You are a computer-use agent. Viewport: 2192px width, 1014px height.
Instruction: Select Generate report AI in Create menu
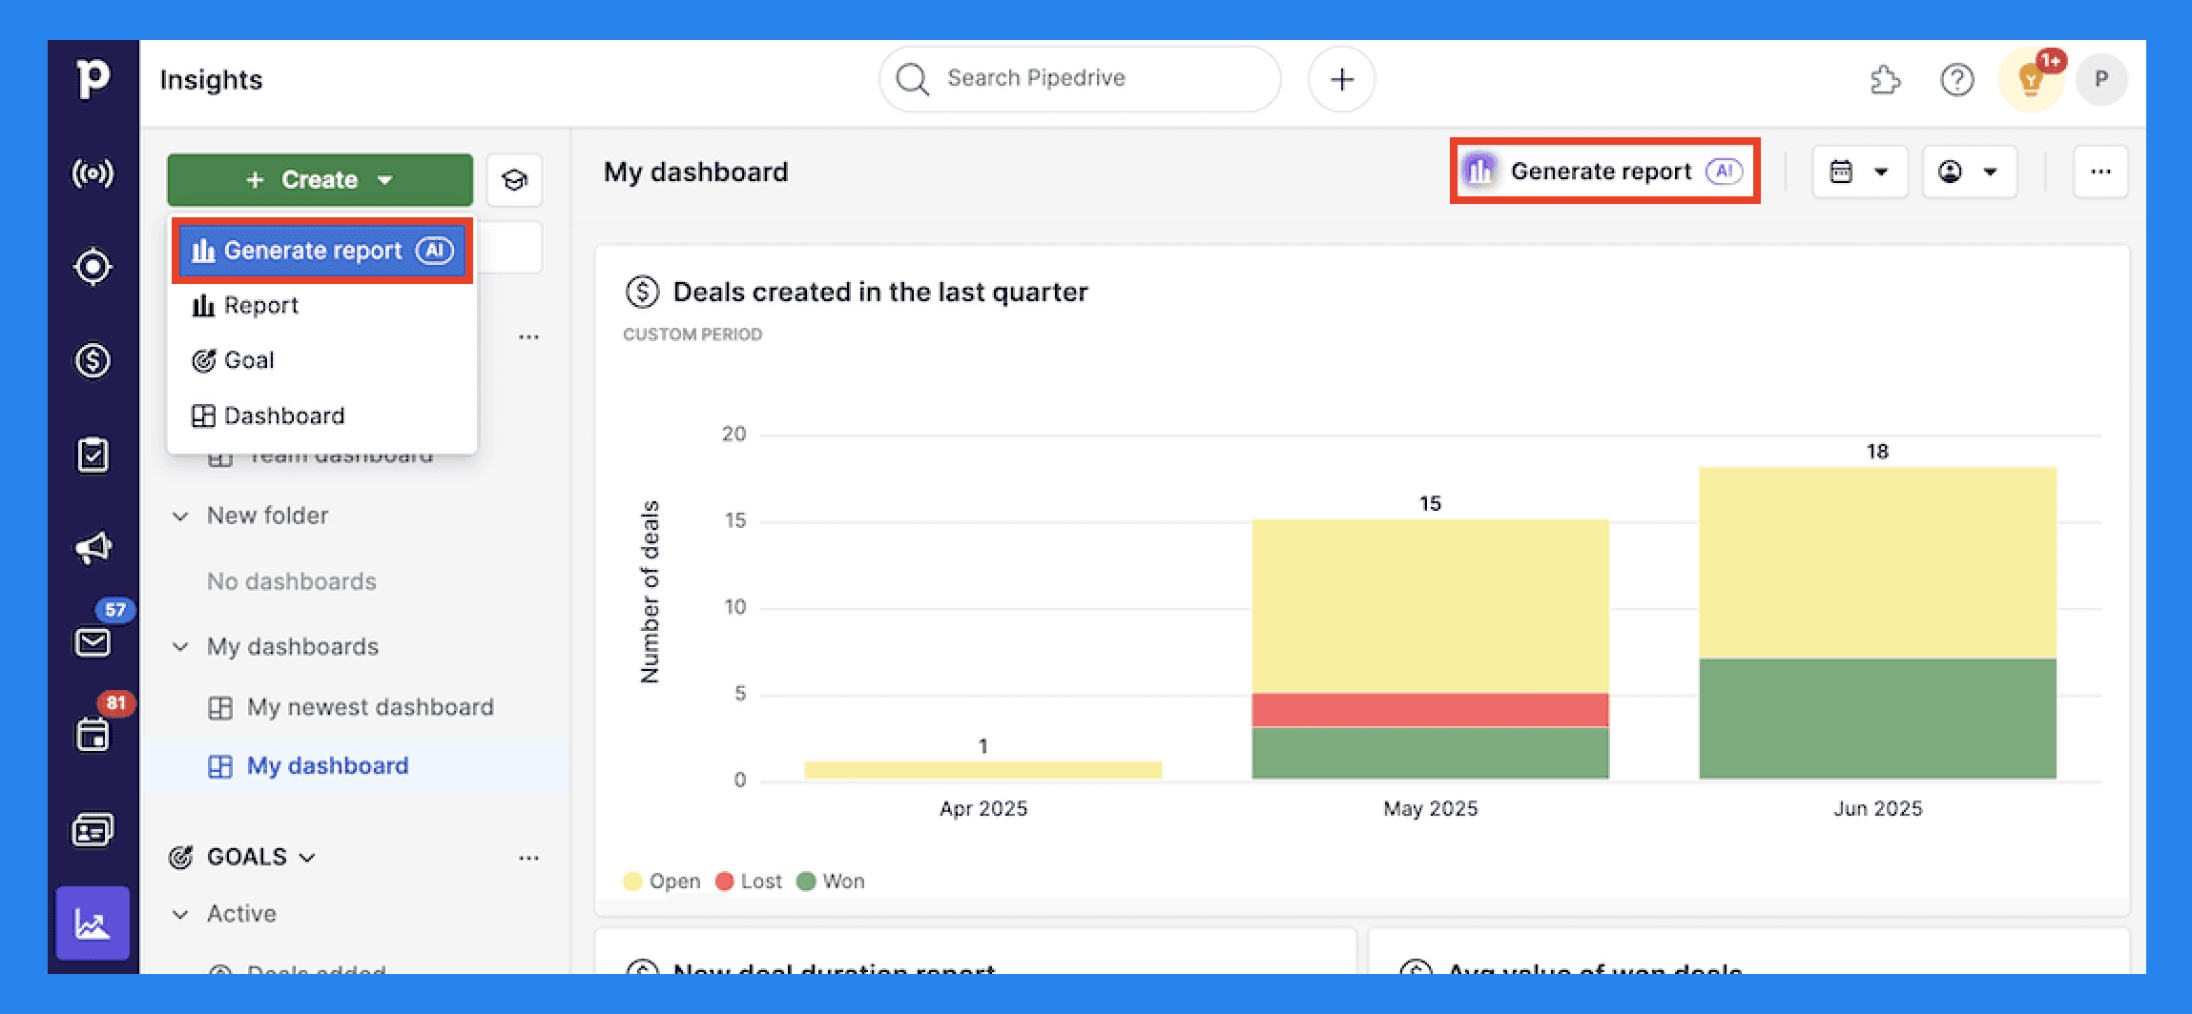click(322, 251)
